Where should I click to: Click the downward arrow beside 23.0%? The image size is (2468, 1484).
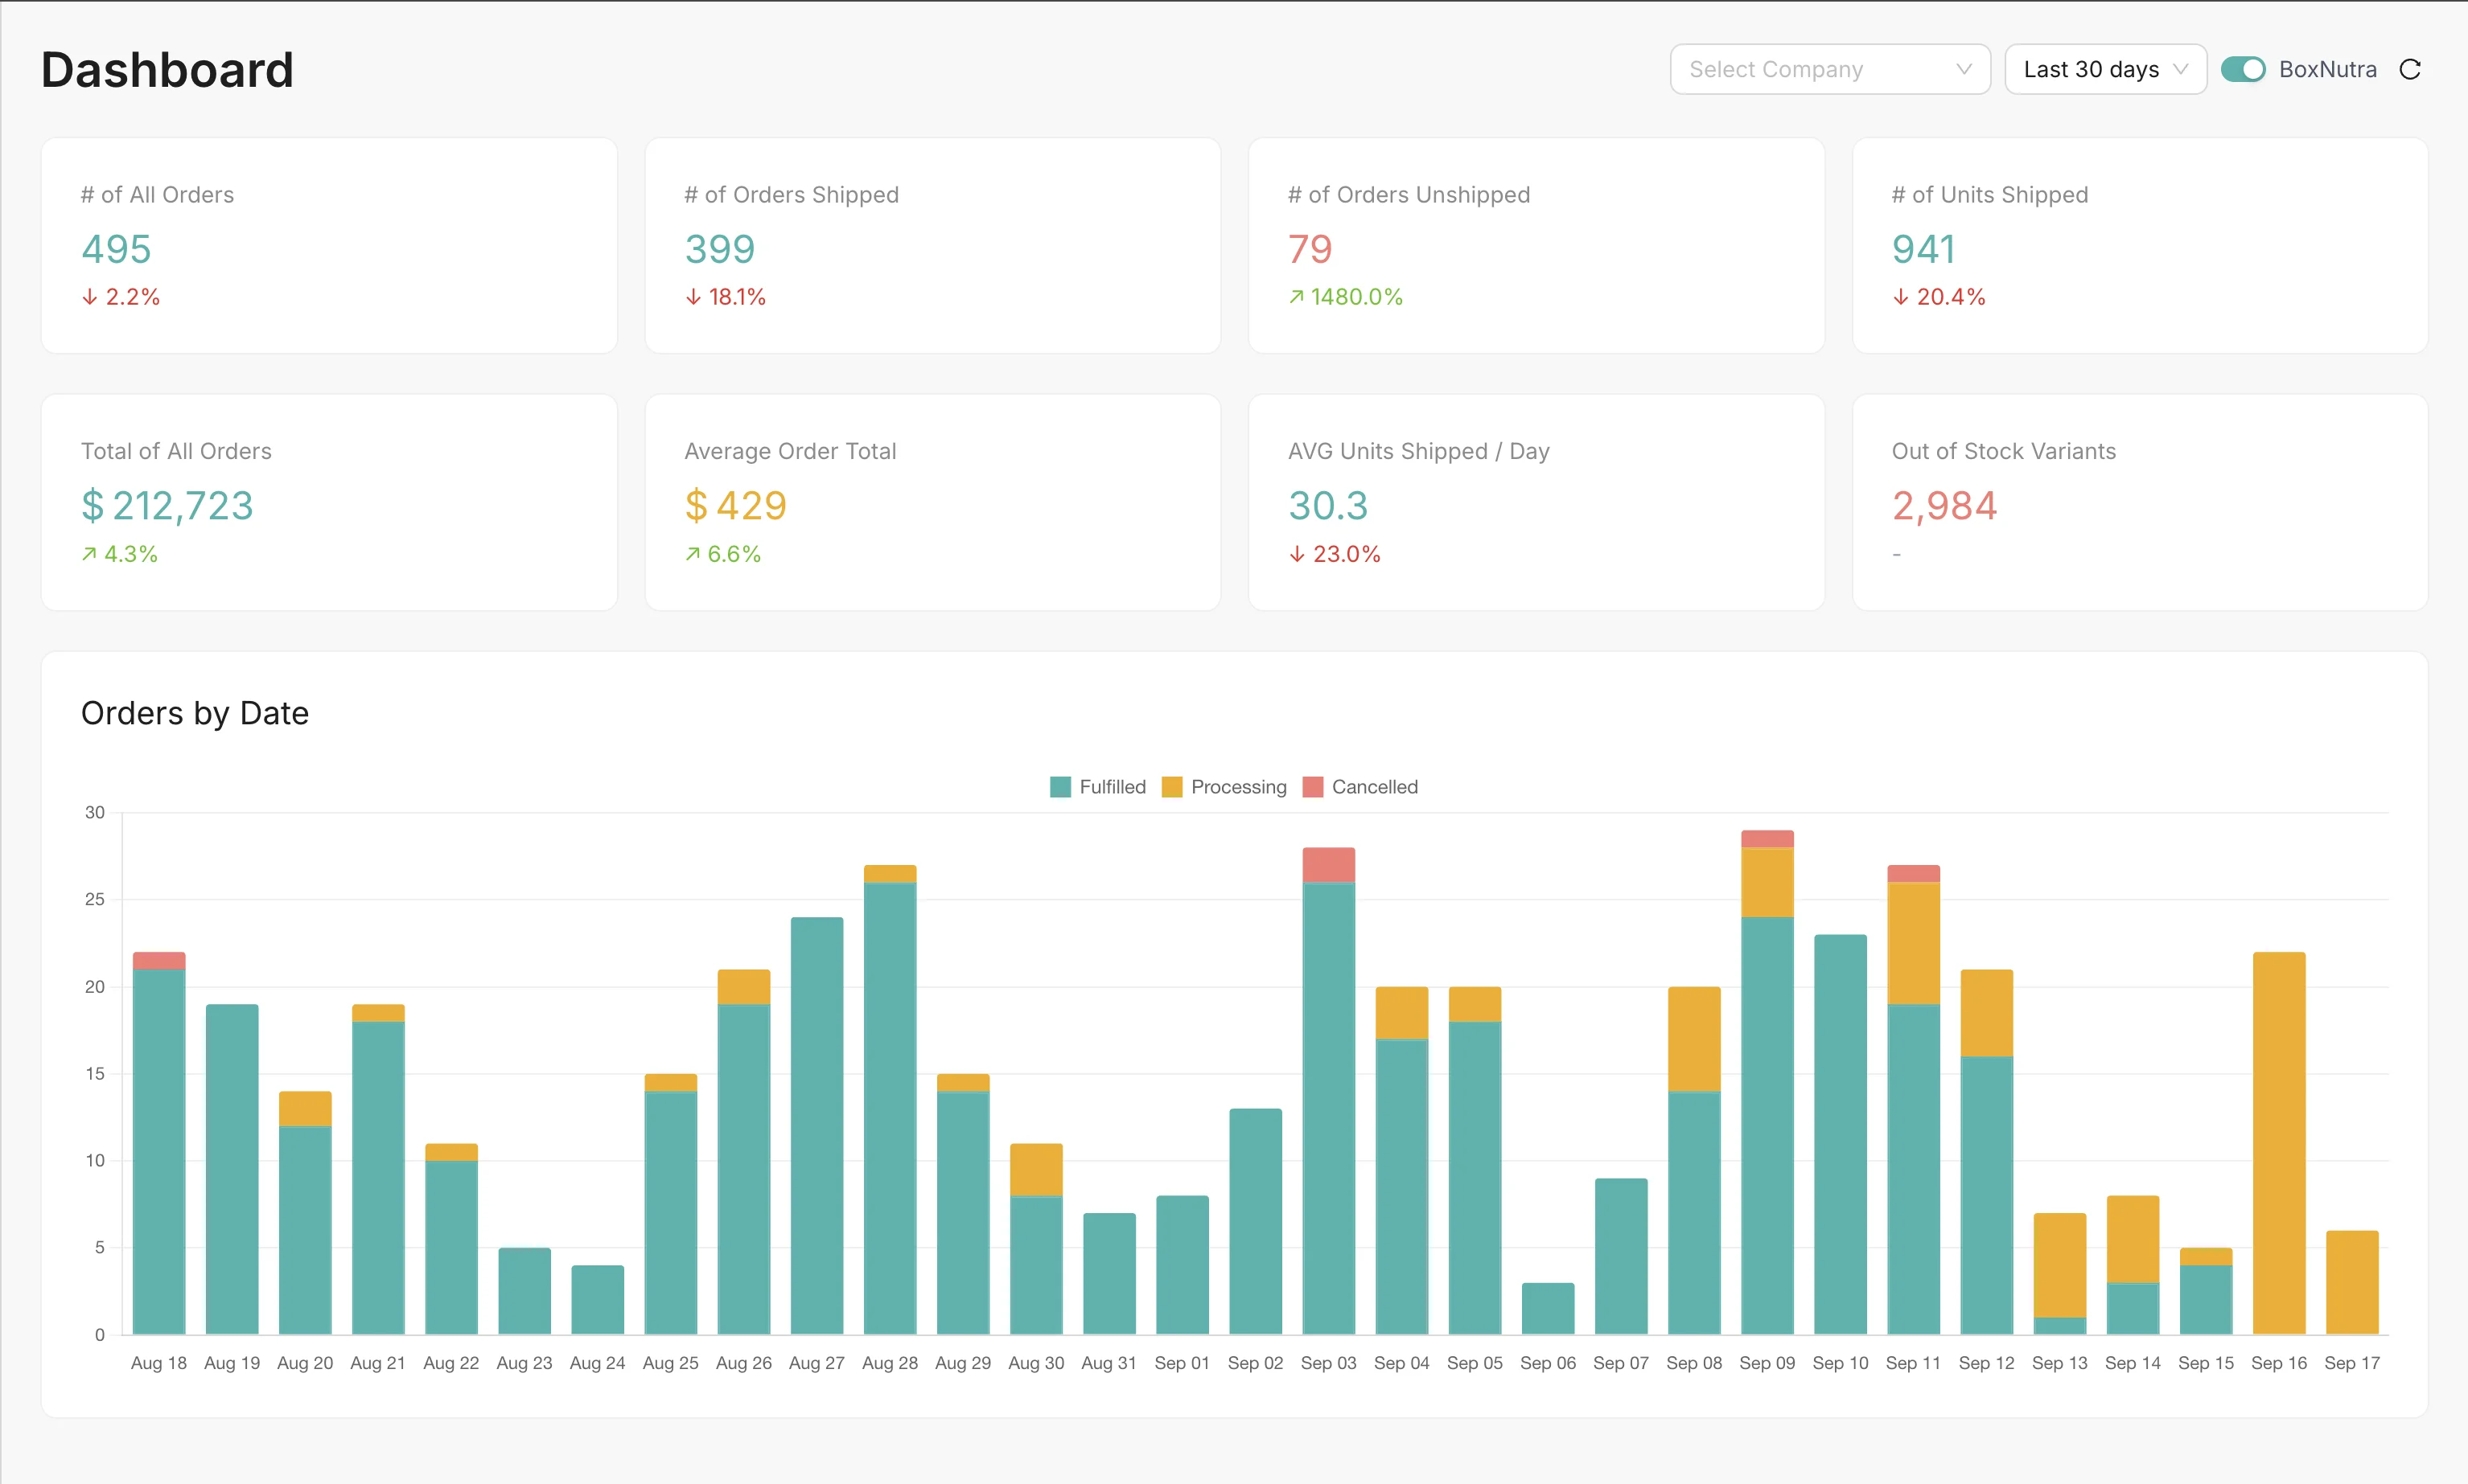tap(1297, 553)
